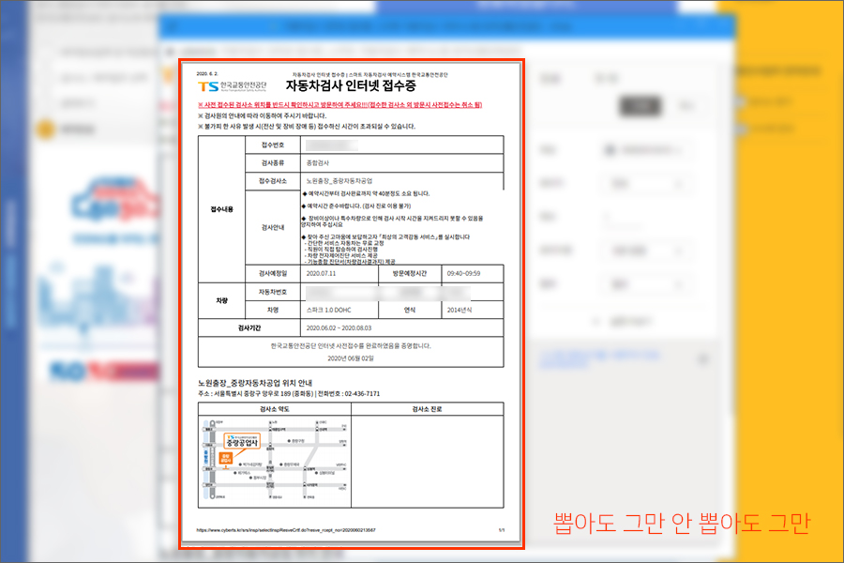Click the 2014년식 value

click(x=460, y=311)
